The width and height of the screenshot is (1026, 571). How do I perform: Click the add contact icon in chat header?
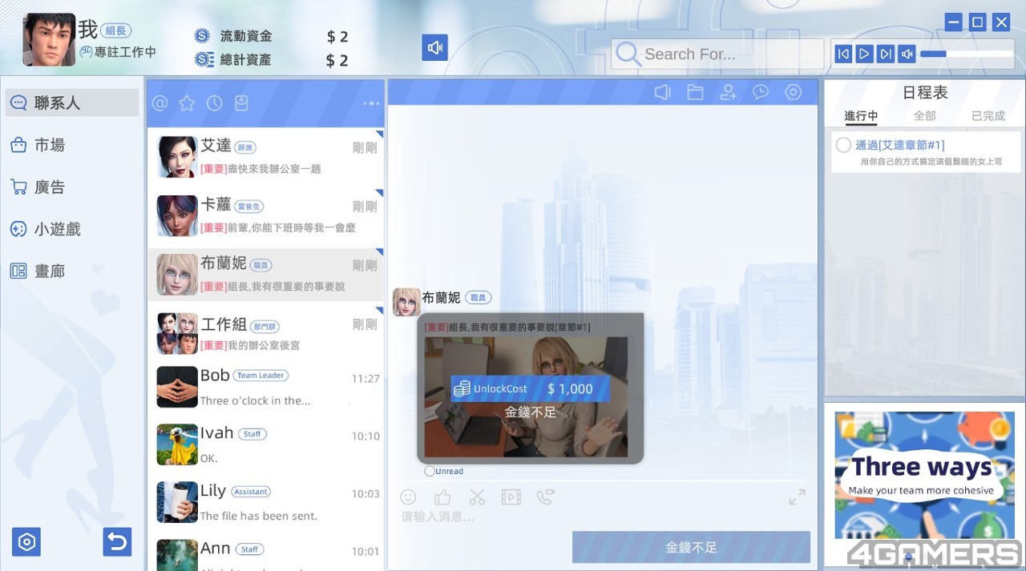728,93
